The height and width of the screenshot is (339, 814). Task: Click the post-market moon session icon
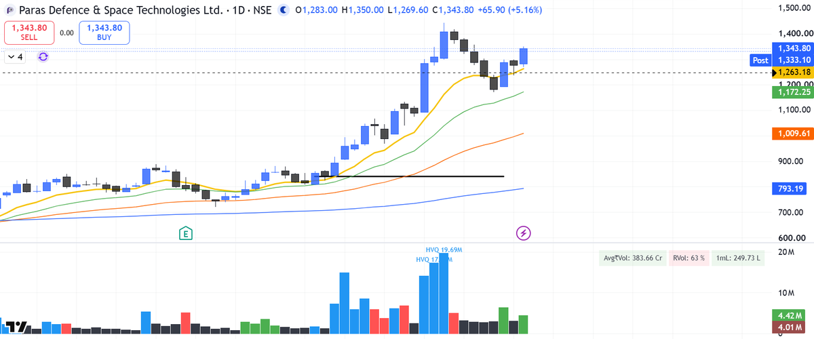point(284,11)
